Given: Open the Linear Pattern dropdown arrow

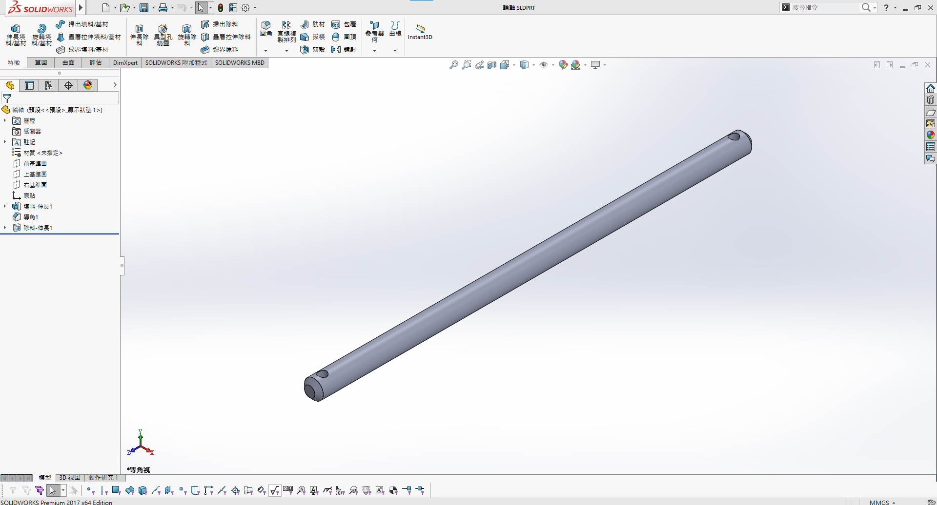Looking at the screenshot, I should pyautogui.click(x=286, y=51).
